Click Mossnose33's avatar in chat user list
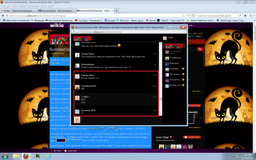Screen dimensions: 256x160 (x=167, y=64)
